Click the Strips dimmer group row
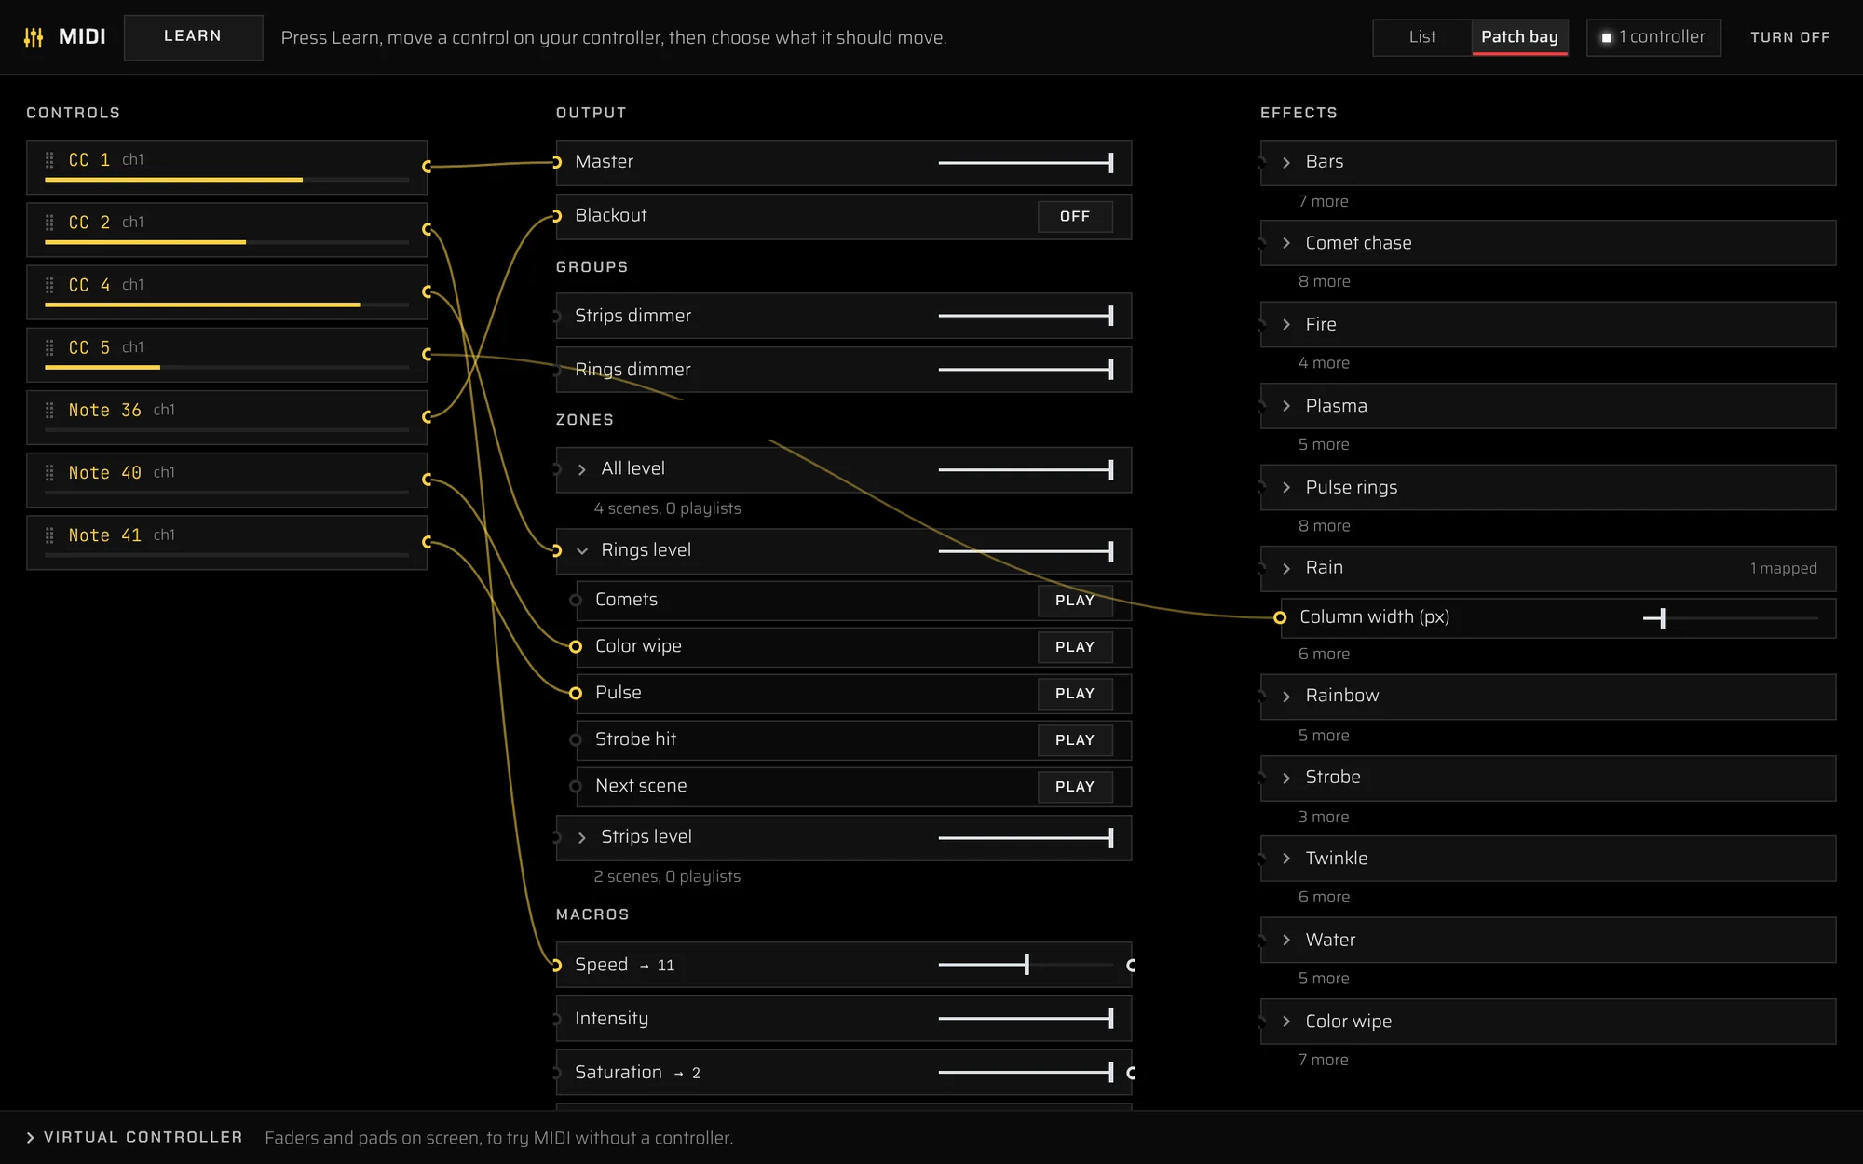The height and width of the screenshot is (1164, 1863). point(844,316)
